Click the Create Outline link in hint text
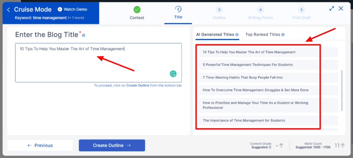353x158 pixels. point(138,85)
